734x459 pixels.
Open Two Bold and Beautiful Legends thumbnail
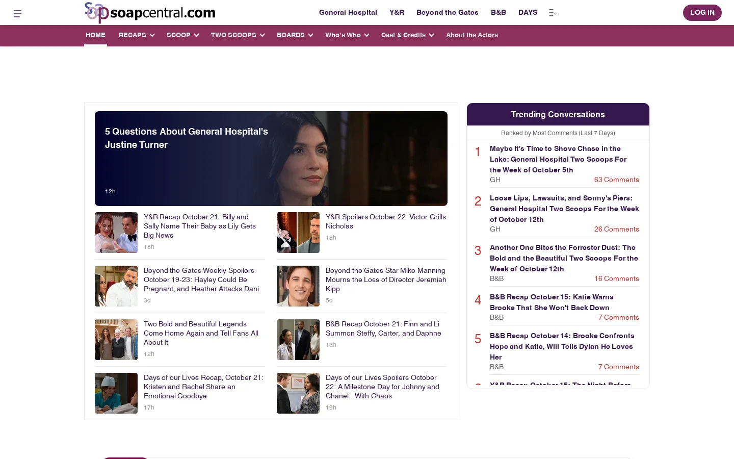coord(116,340)
